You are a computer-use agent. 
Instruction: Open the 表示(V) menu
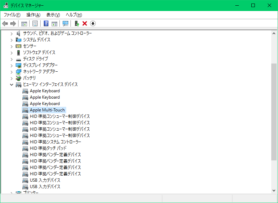[53, 15]
